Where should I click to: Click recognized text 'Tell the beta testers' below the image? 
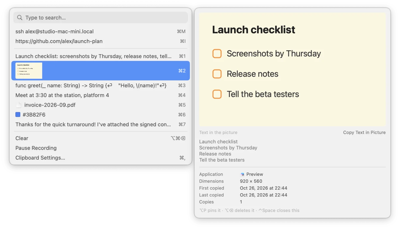[x=222, y=160]
